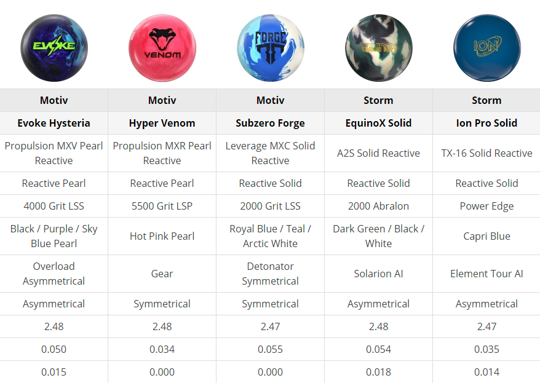Select the Subzero Forge title
The height and width of the screenshot is (383, 540).
(271, 123)
